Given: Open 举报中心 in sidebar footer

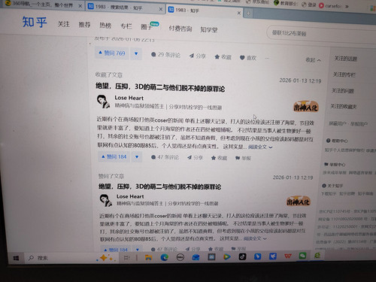Looking at the screenshot, I should [335, 165].
